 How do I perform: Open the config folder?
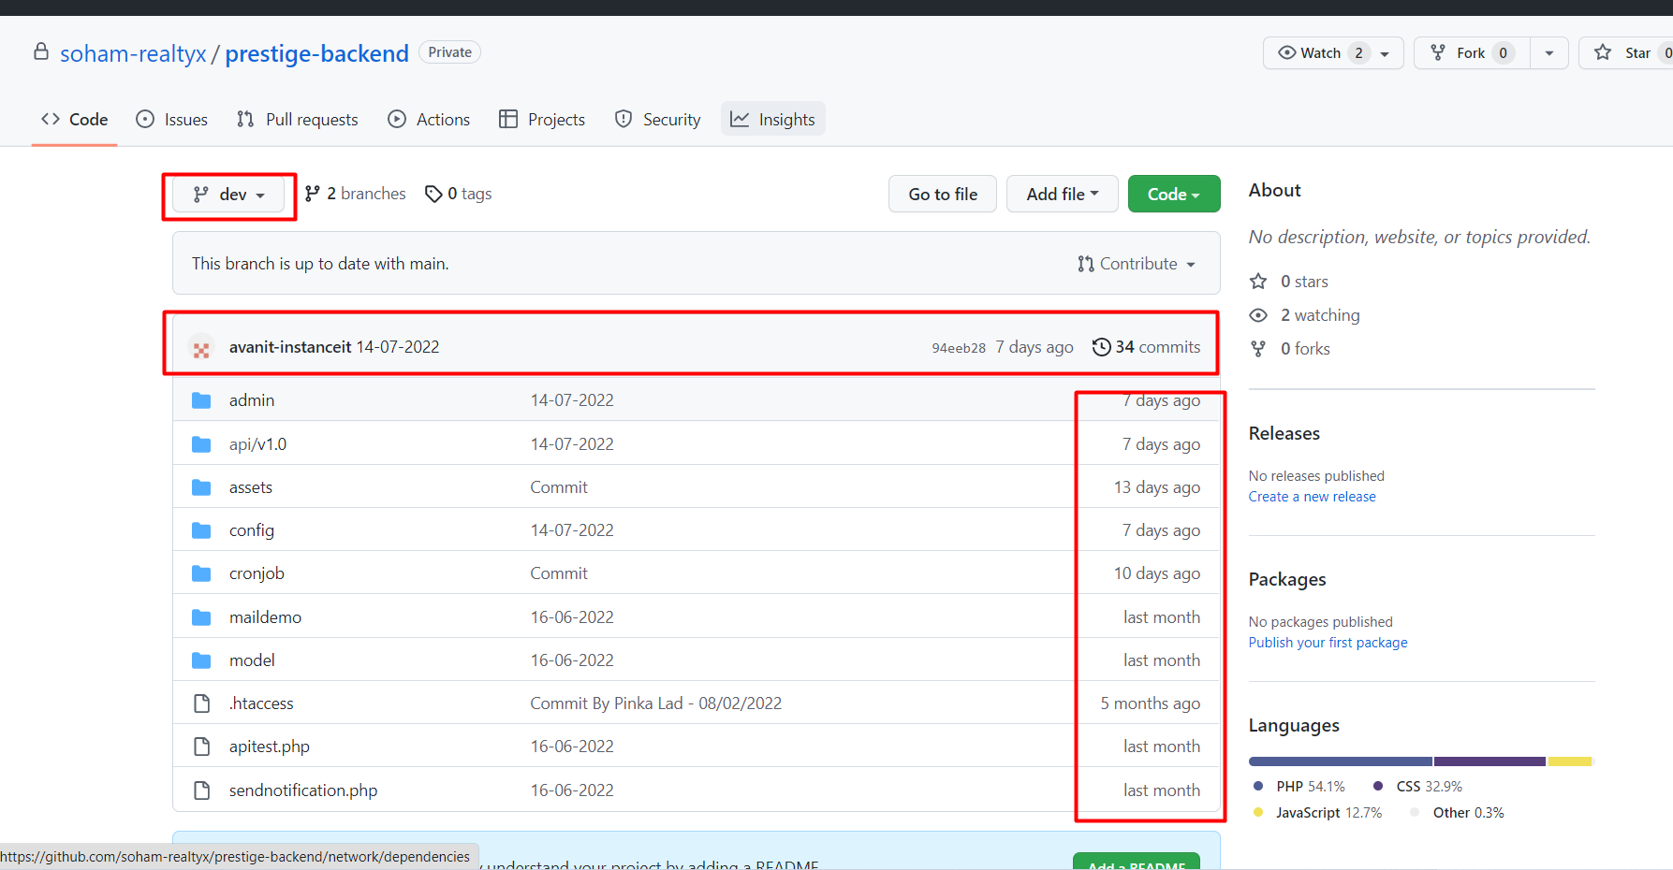point(252,530)
